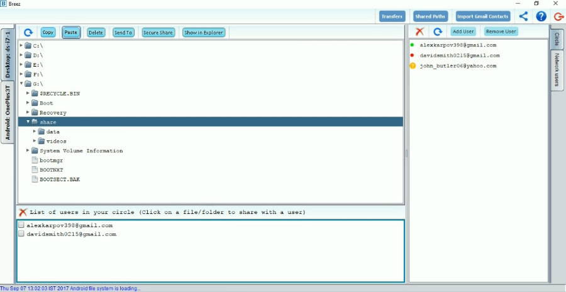Expand the C:\ drive node
566x292 pixels.
[21, 45]
